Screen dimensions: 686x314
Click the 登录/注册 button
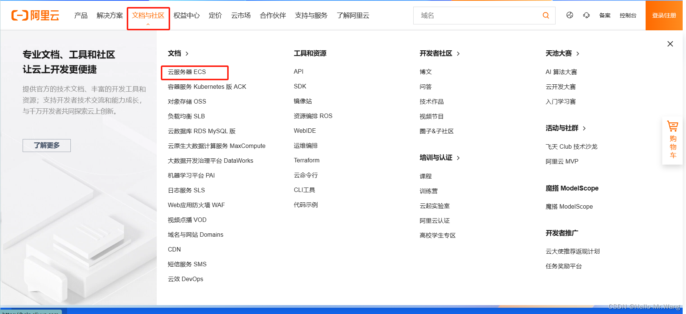[x=664, y=15]
